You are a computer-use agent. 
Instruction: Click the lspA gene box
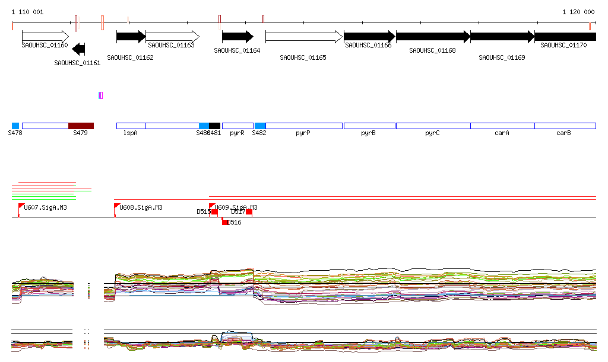pyautogui.click(x=131, y=126)
